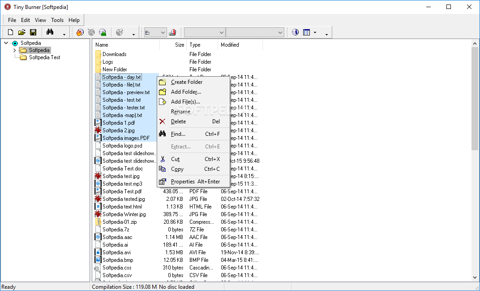Click the drive info icon next to E:

pyautogui.click(x=172, y=32)
